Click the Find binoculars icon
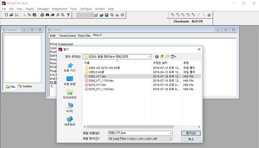The image size is (259, 148). [47, 15]
